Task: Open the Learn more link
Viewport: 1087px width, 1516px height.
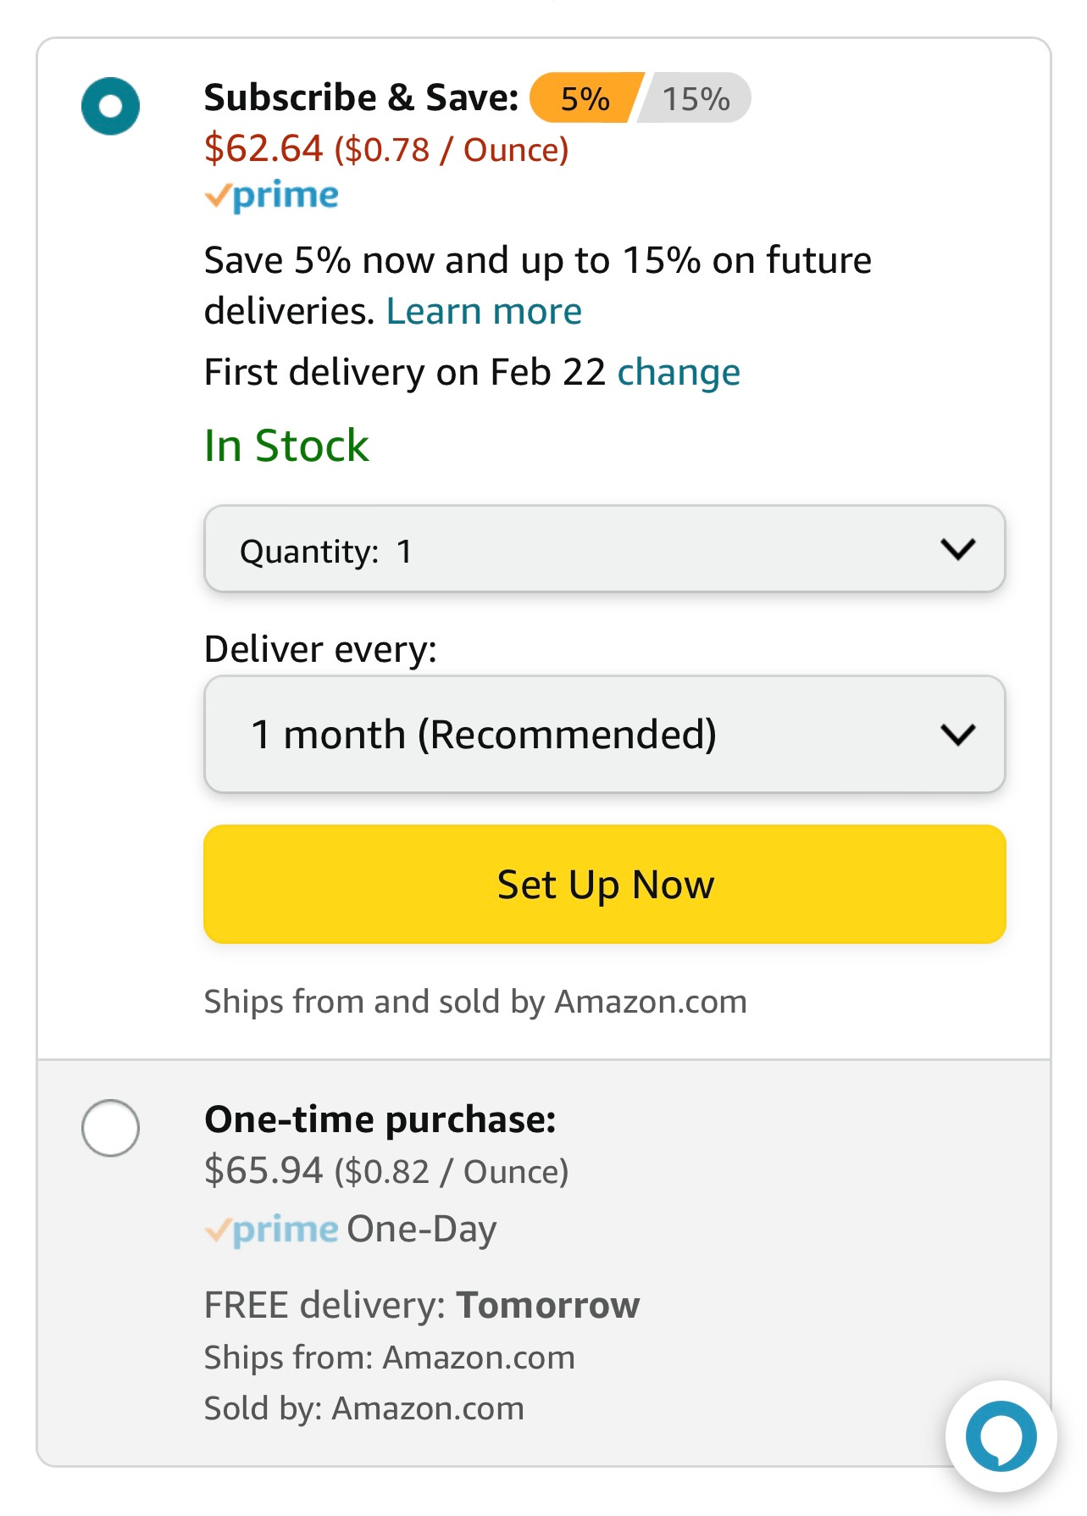Action: point(484,311)
